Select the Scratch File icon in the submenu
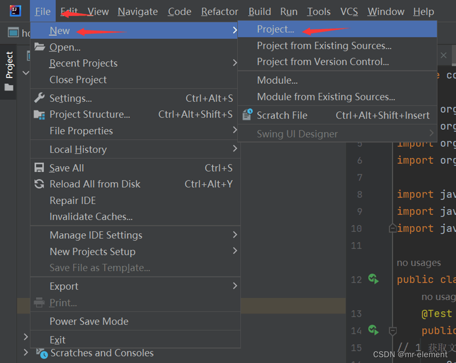Viewport: 456px width, 363px height. point(246,115)
